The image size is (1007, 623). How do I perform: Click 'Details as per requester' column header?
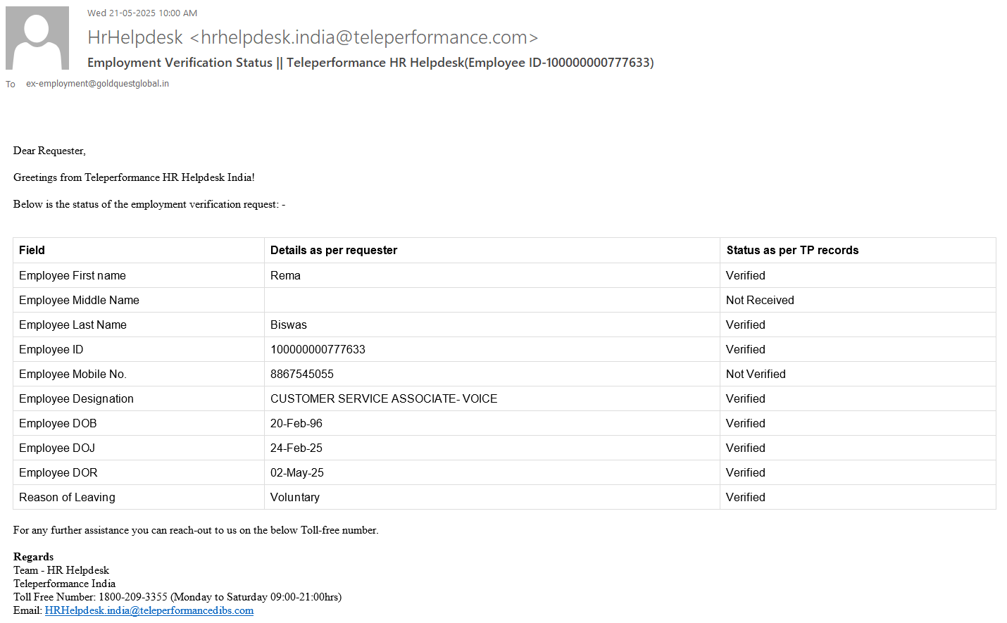tap(334, 250)
